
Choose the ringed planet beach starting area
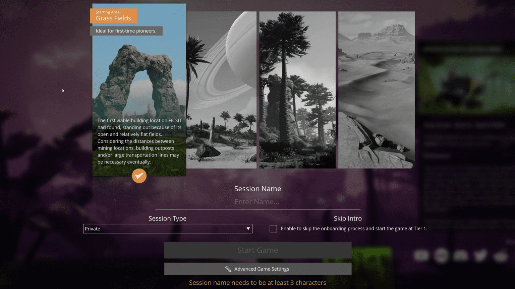tap(222, 90)
